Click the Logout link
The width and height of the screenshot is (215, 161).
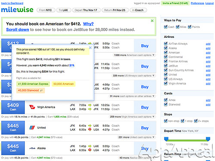pos(209,3)
